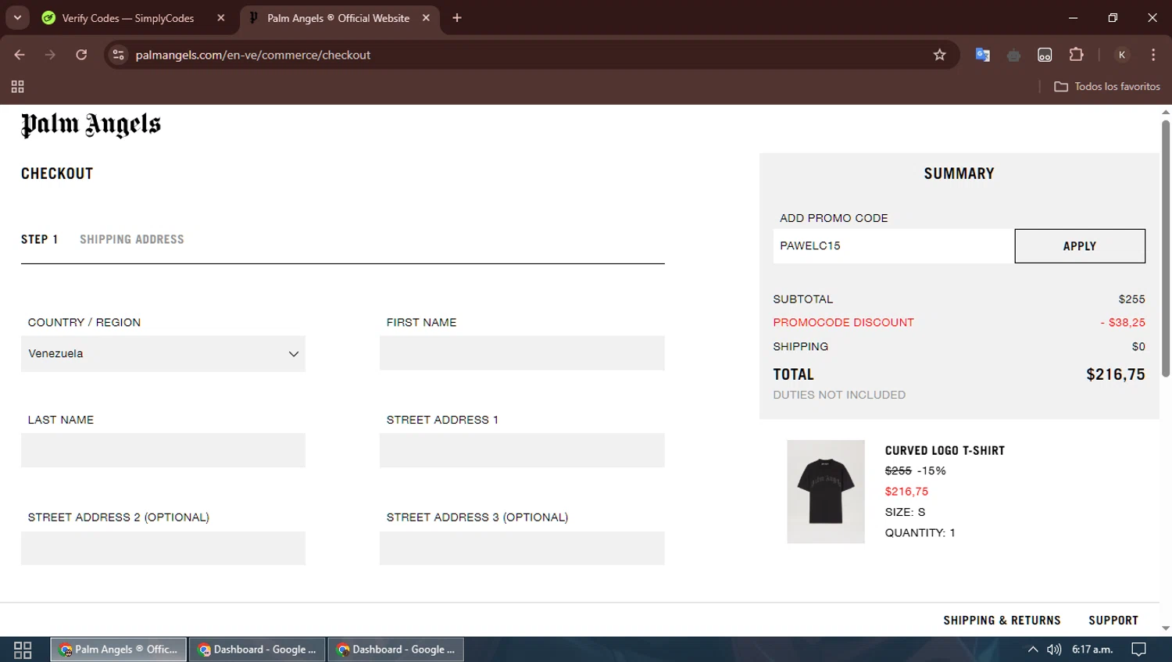1172x662 pixels.
Task: Click the STEP 1 label
Action: (x=39, y=239)
